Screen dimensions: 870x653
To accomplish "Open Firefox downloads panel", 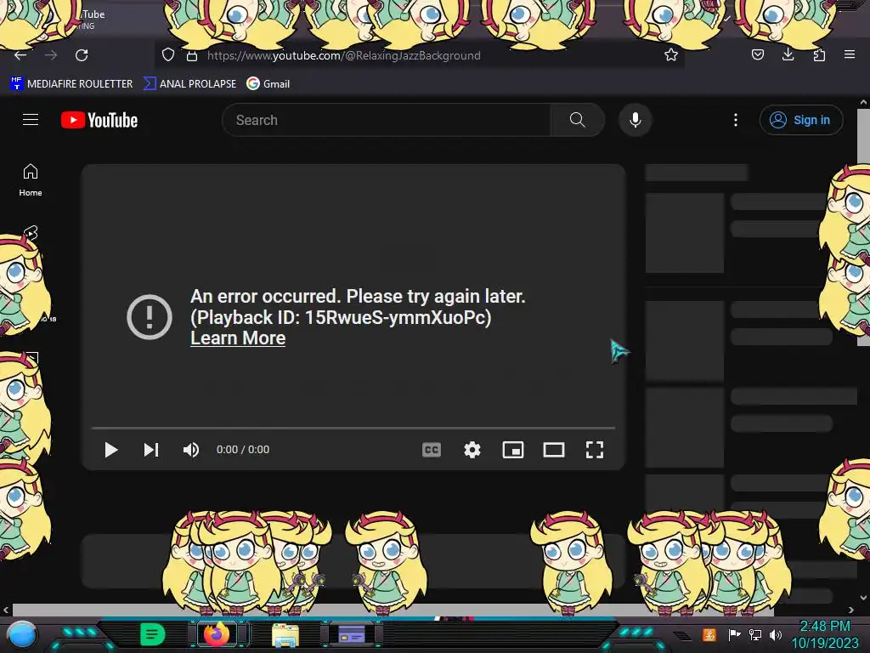I will click(x=788, y=54).
